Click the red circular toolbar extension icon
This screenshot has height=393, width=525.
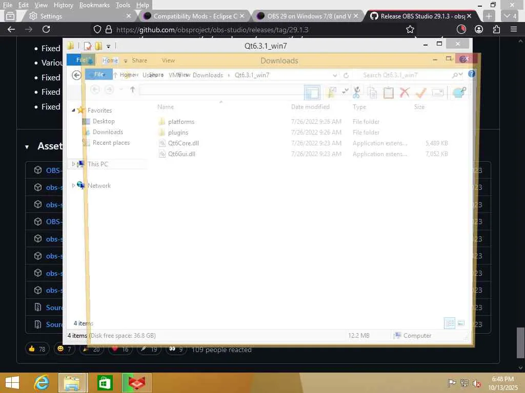coord(461,29)
